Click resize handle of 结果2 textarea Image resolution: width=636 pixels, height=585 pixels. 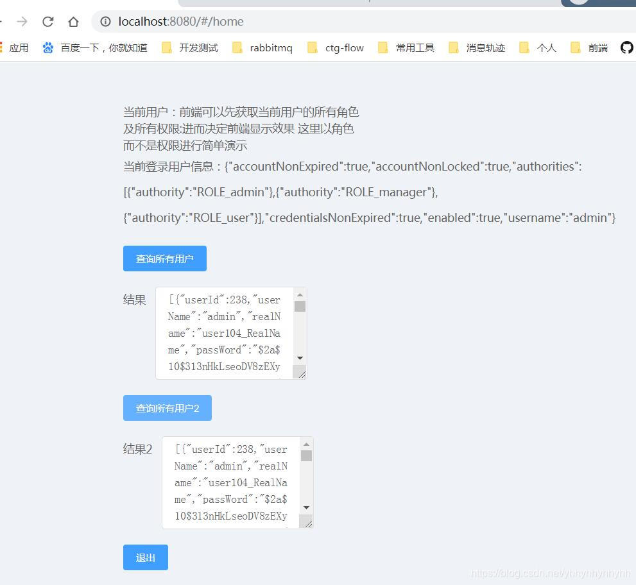pos(307,521)
